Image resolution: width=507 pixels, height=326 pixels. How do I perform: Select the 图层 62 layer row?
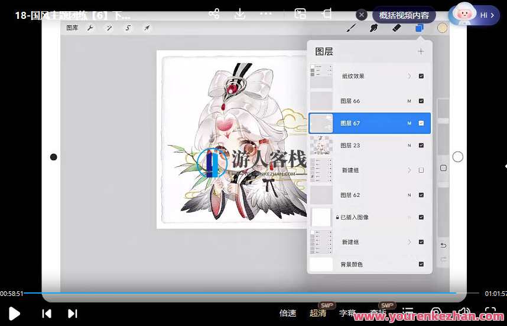369,195
